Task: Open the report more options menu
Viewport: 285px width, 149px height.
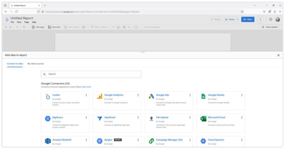Action: (x=260, y=19)
